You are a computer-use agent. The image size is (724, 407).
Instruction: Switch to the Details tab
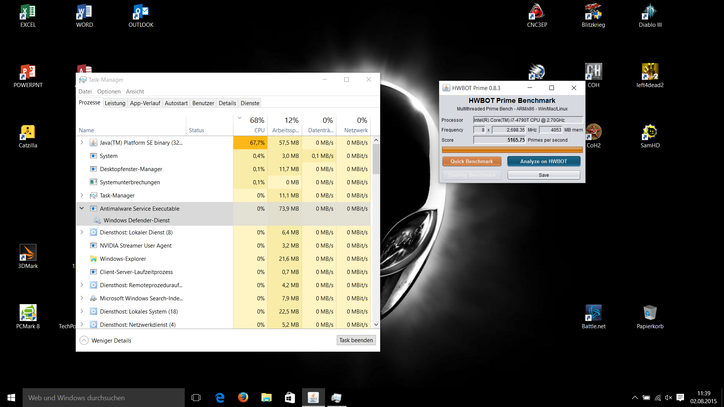click(x=227, y=103)
